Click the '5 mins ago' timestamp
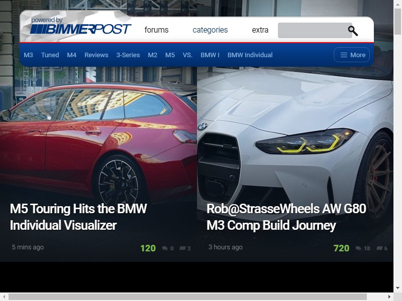 tap(28, 247)
